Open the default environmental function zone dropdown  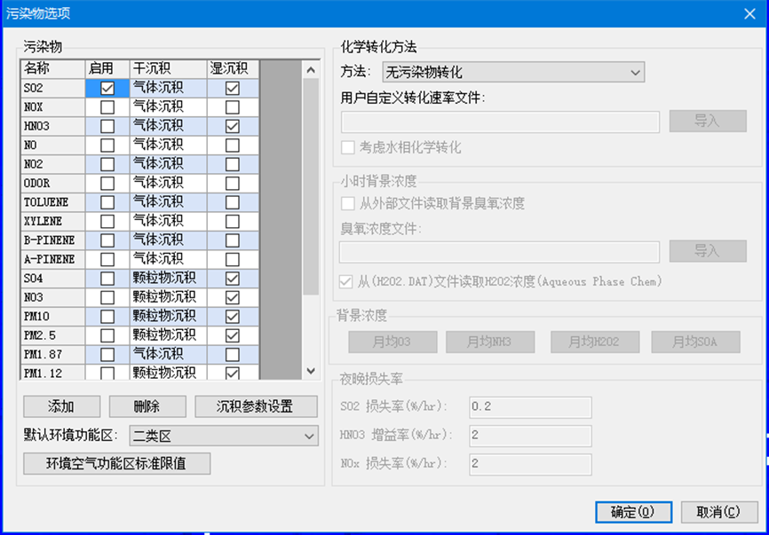click(x=223, y=436)
